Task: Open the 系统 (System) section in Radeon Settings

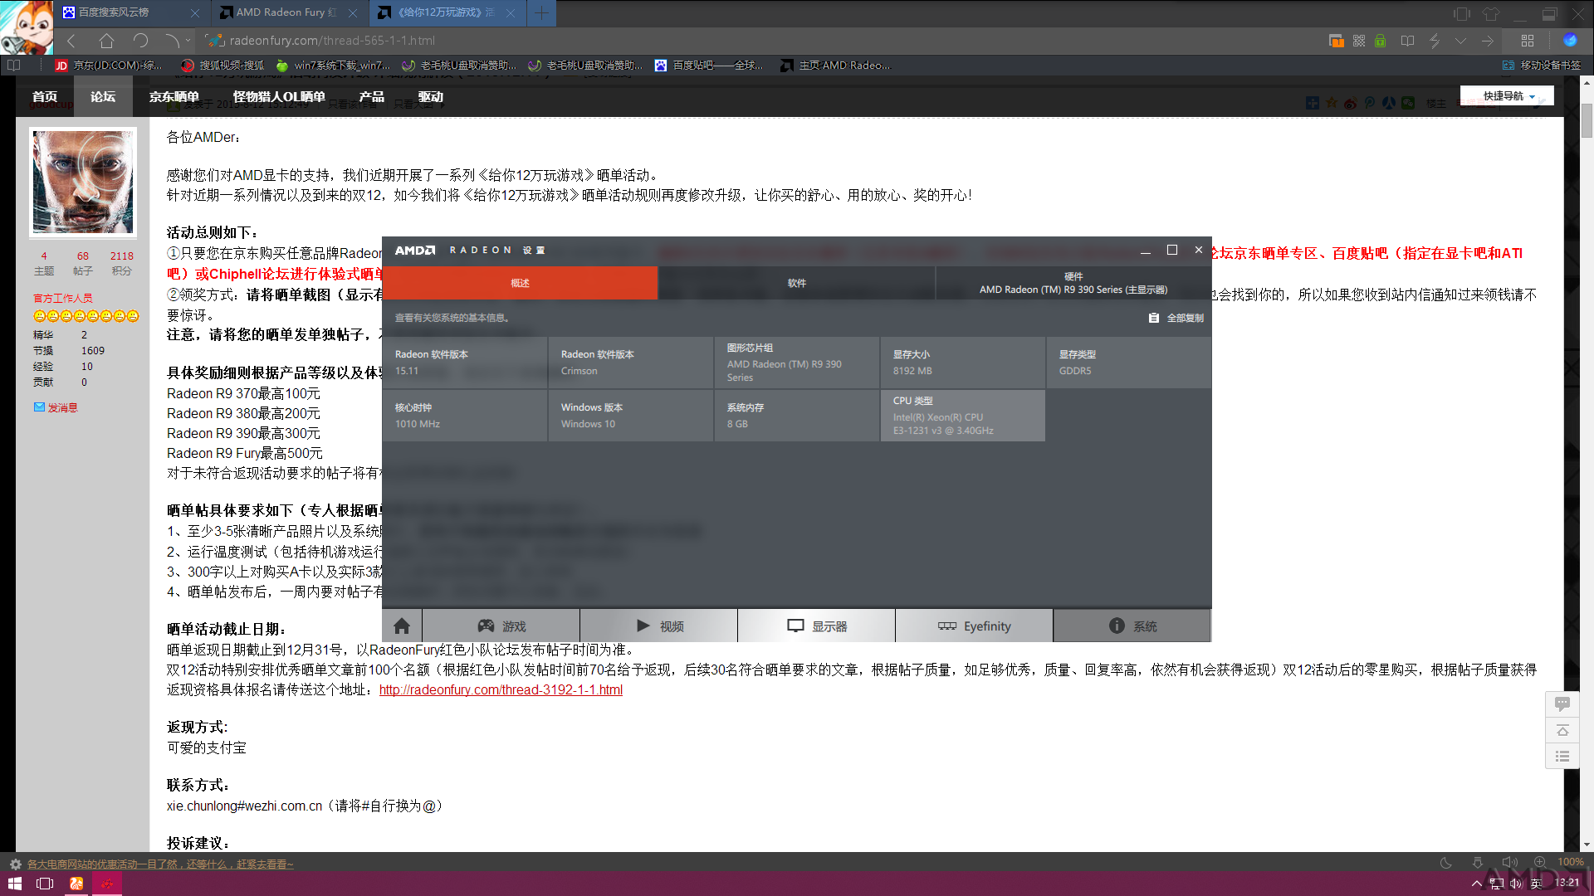Action: pos(1132,626)
